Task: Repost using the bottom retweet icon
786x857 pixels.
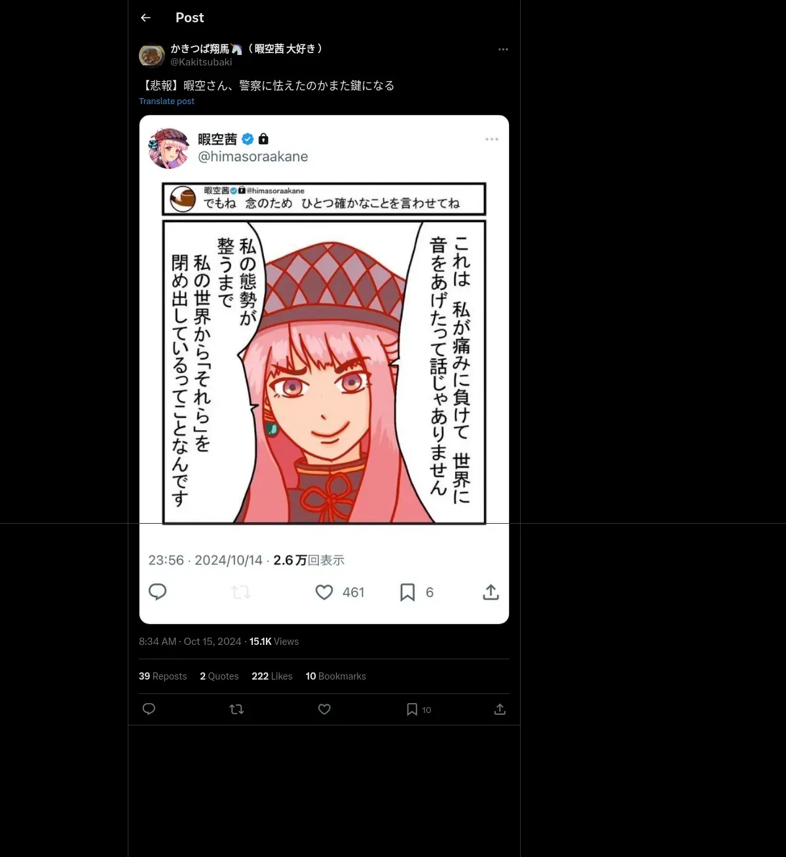Action: (236, 709)
